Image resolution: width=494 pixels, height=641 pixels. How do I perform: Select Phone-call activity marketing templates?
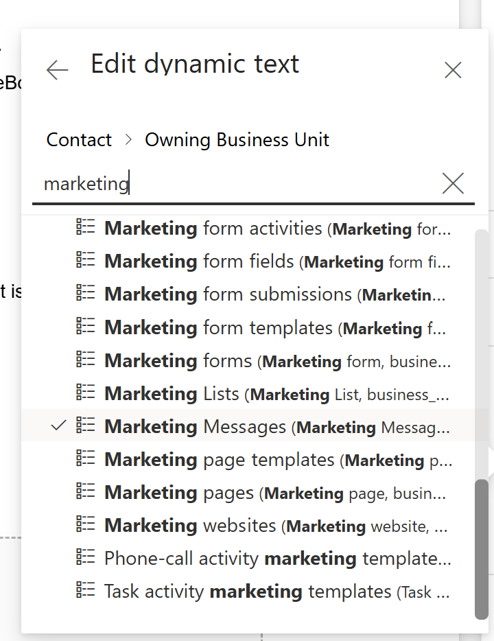point(274,558)
